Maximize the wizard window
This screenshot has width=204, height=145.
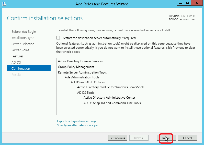(x=187, y=3)
